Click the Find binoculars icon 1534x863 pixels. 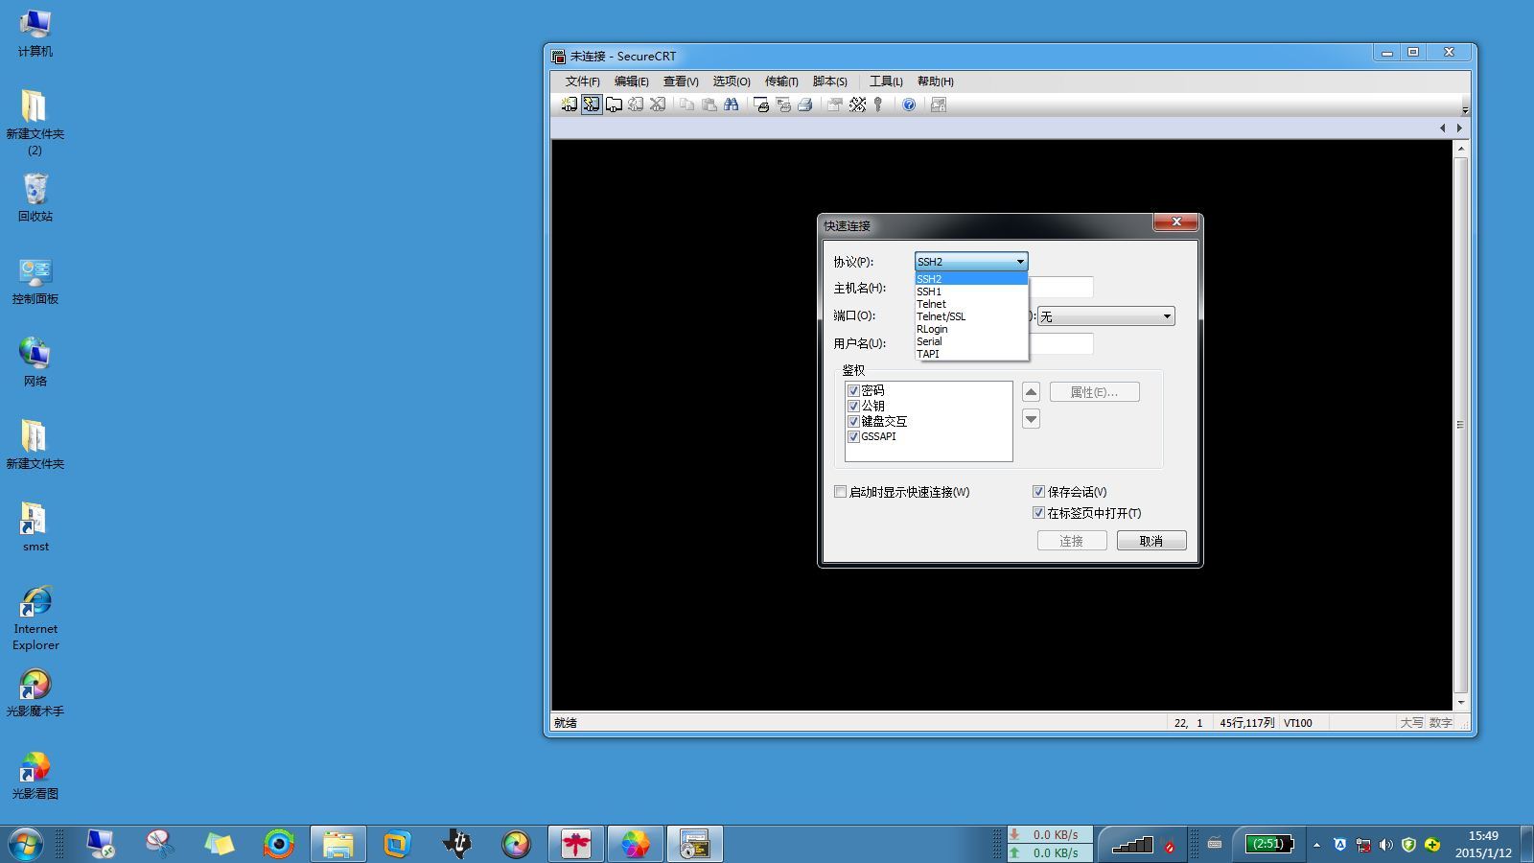pos(732,105)
